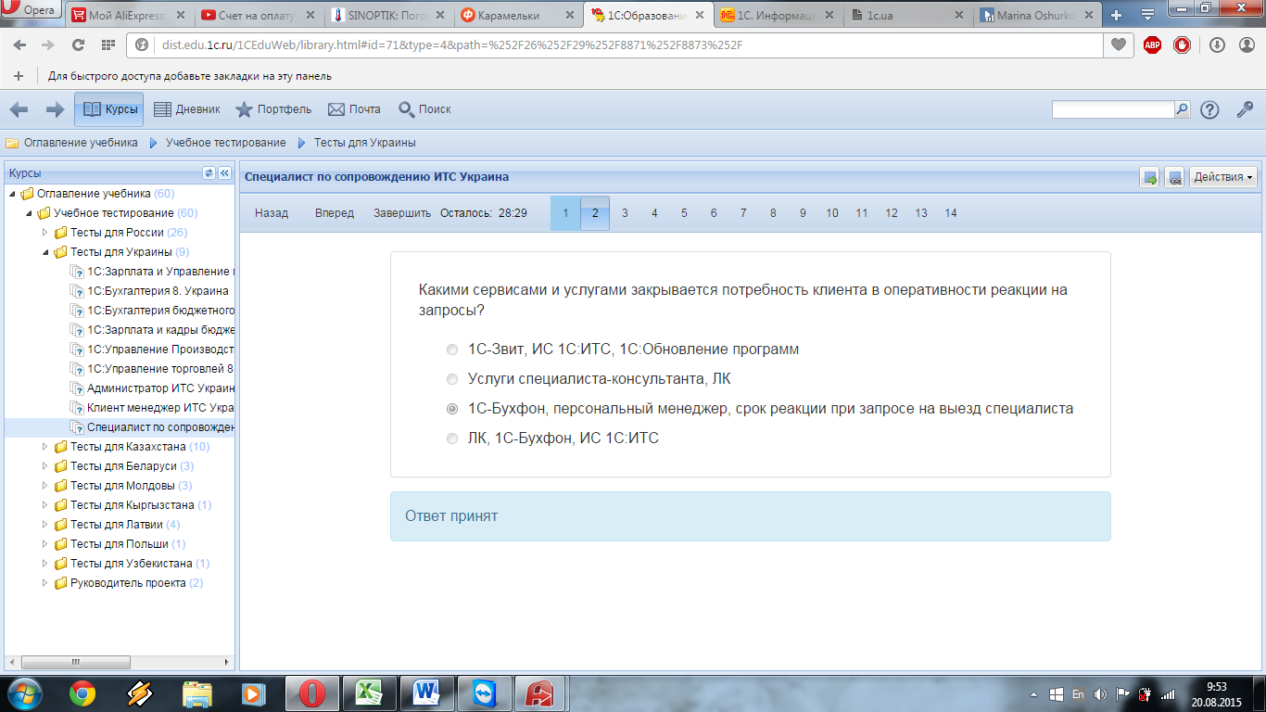This screenshot has width=1266, height=712.
Task: Select Тесты для Кыргызстана folder
Action: [x=133, y=505]
